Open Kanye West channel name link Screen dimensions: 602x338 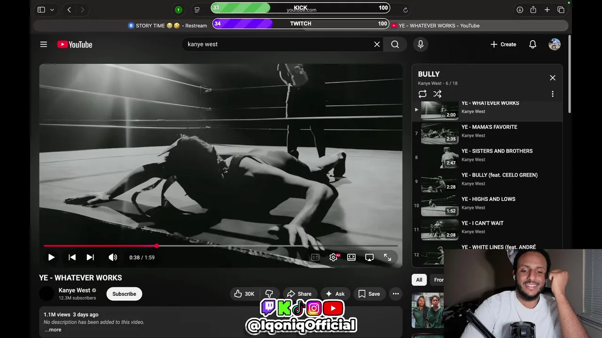[x=74, y=290]
